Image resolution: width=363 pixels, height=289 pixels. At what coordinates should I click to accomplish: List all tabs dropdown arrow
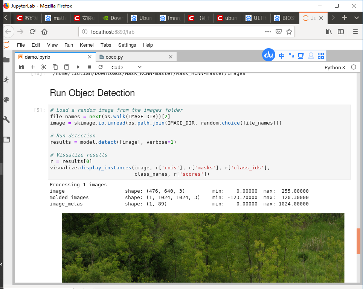(357, 18)
